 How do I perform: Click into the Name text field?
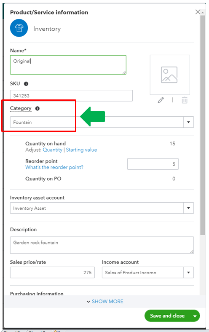coord(68,65)
